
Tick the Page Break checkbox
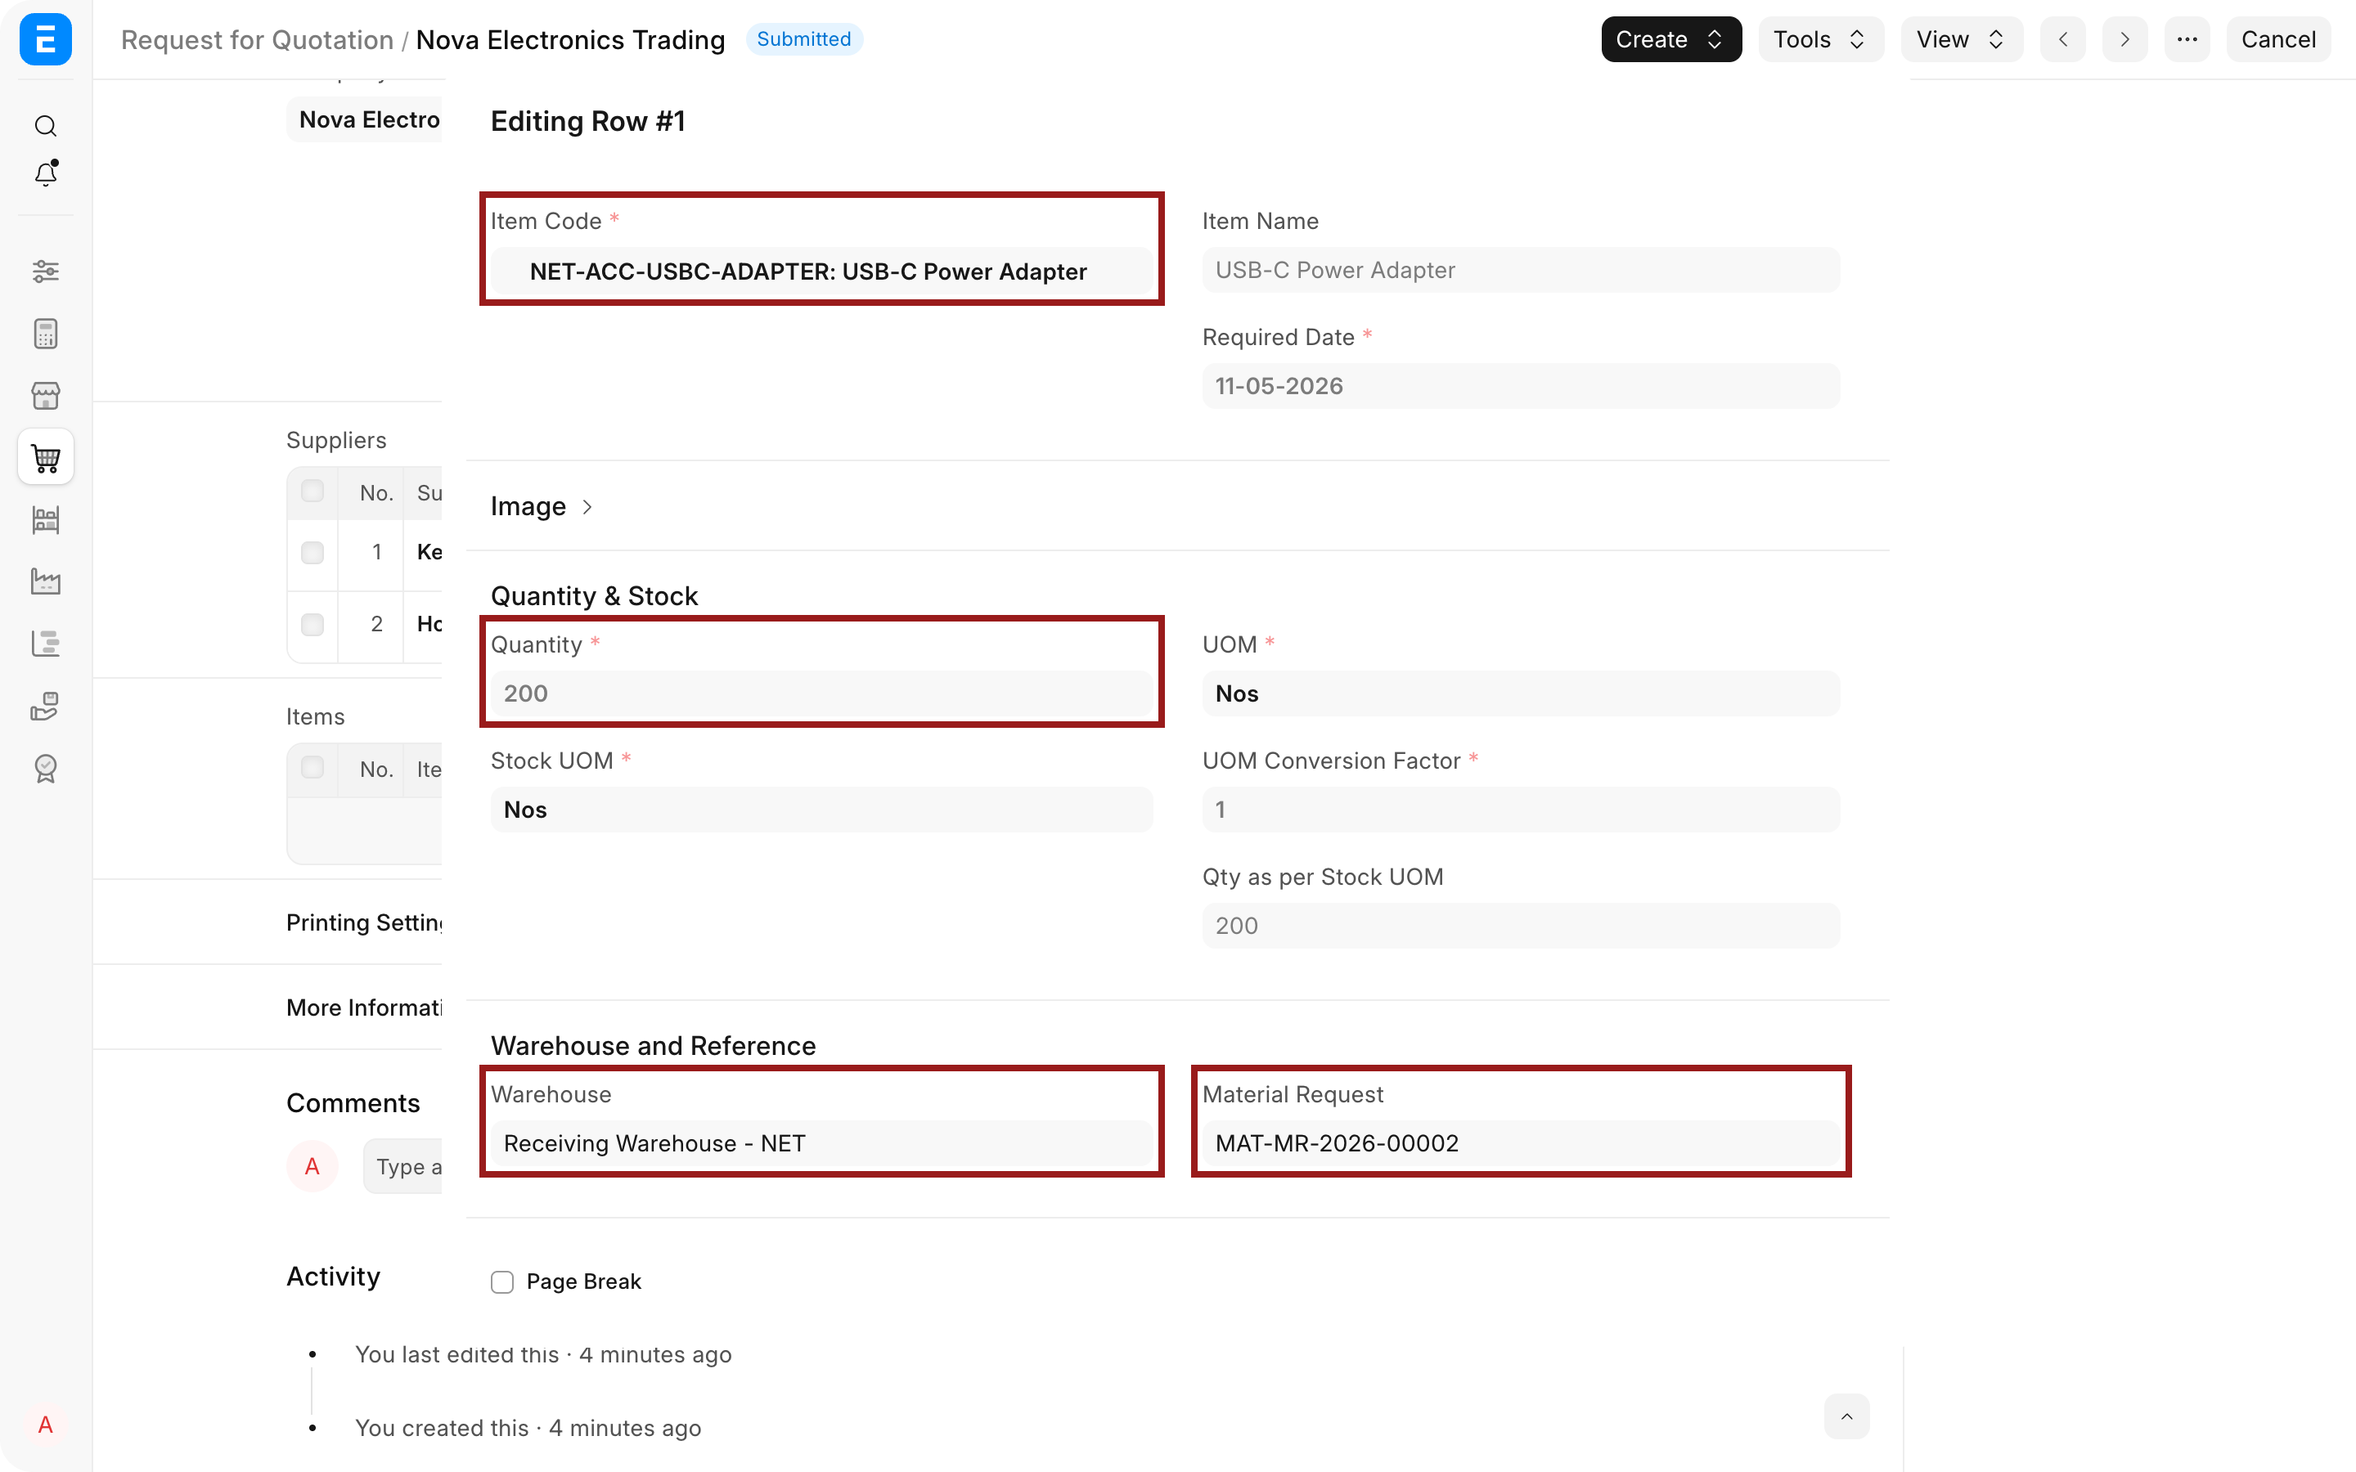pos(502,1282)
